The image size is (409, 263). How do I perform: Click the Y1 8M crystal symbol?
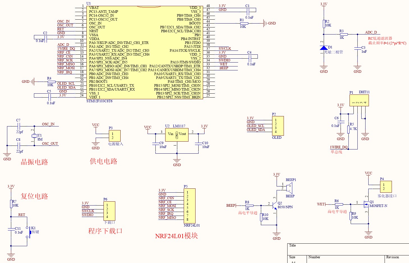pos(35,136)
